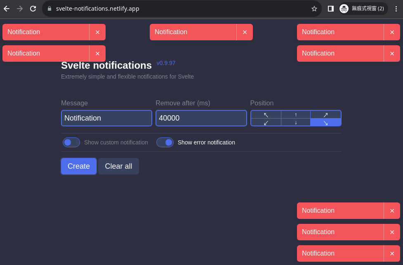
Task: Close the middle bottom-right notification
Action: tap(392, 232)
